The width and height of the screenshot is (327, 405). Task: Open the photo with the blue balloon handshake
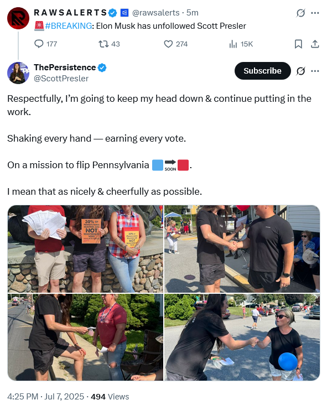tap(242, 337)
